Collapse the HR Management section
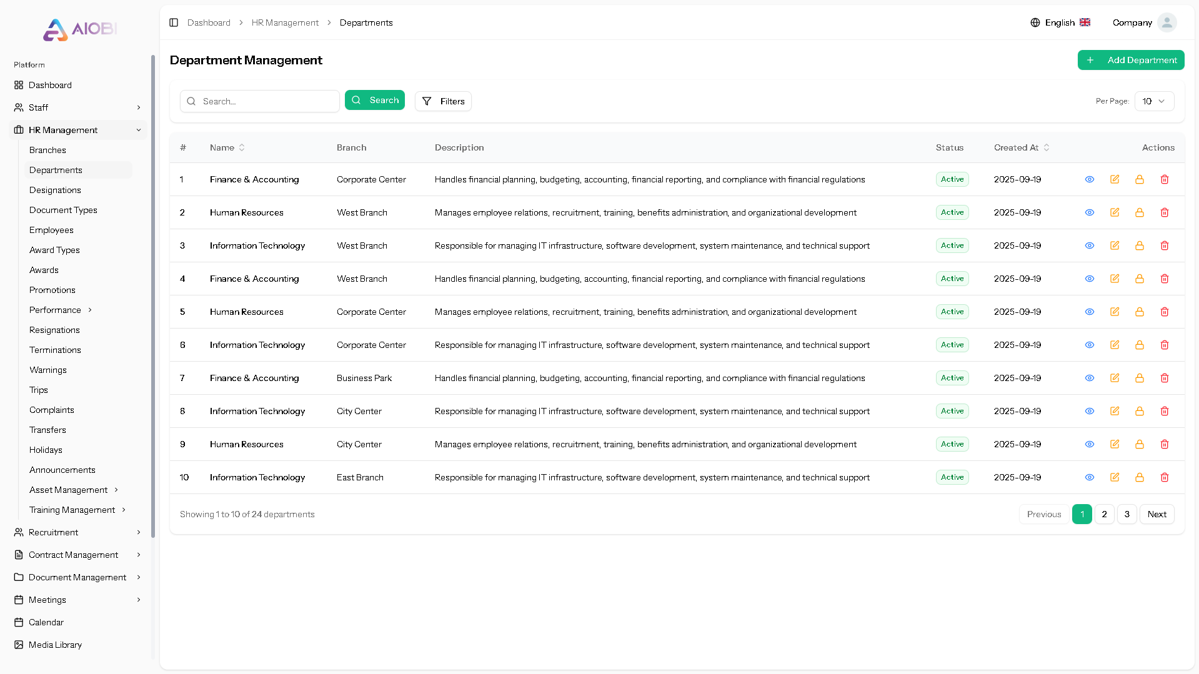The width and height of the screenshot is (1199, 674). coord(77,130)
